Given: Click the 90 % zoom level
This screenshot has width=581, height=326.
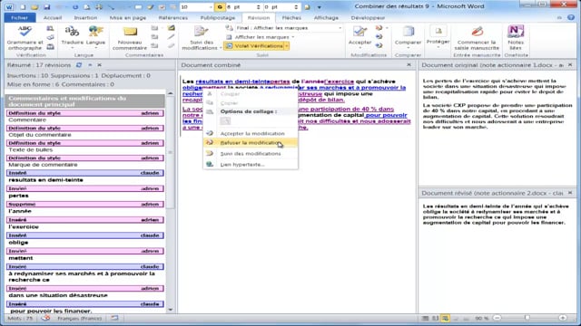Looking at the screenshot, I should point(481,318).
